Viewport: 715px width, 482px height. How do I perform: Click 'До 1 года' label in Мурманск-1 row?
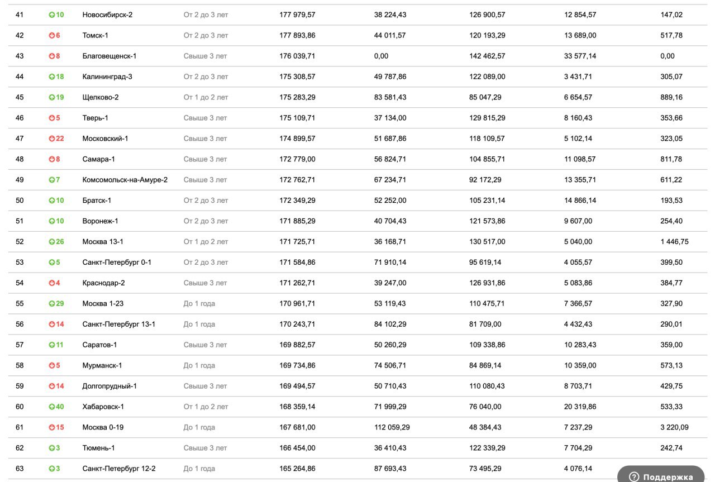pos(199,365)
